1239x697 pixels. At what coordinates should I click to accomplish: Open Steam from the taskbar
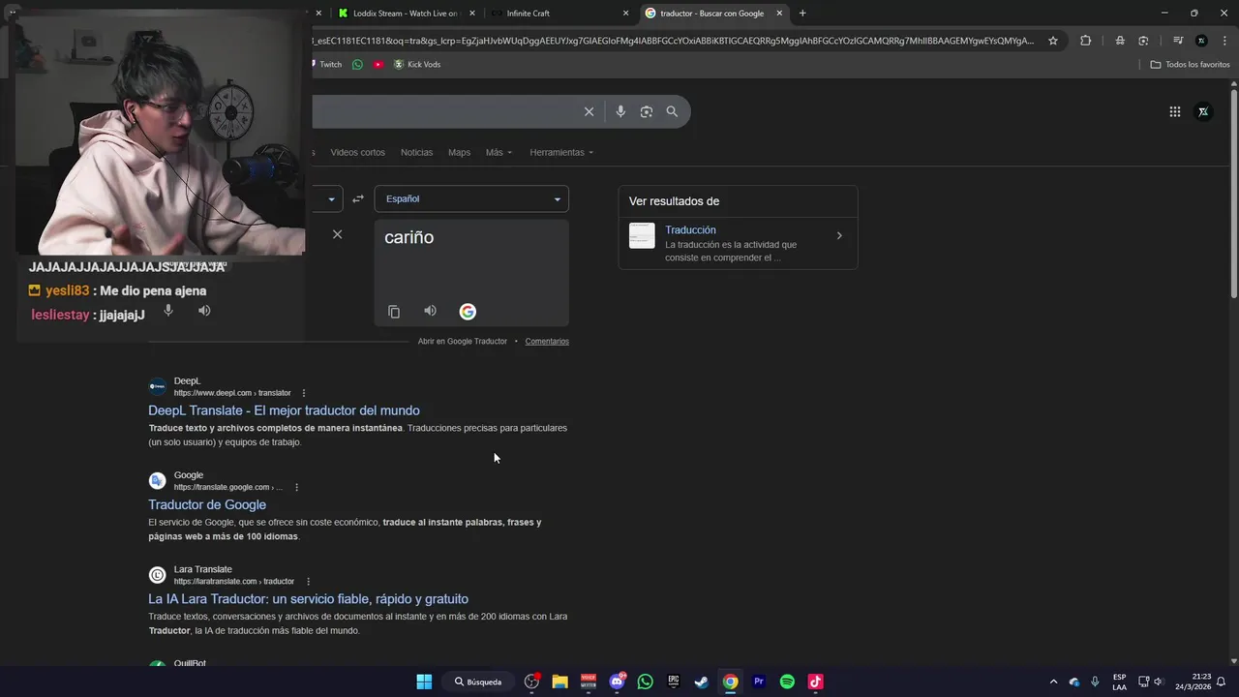(x=702, y=682)
